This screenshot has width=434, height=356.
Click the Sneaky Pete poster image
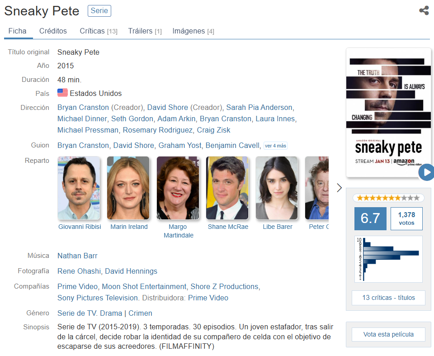(388, 112)
